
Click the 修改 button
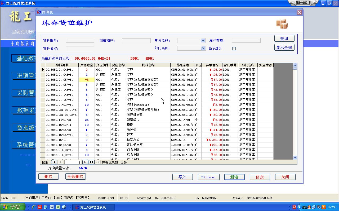(x=260, y=177)
